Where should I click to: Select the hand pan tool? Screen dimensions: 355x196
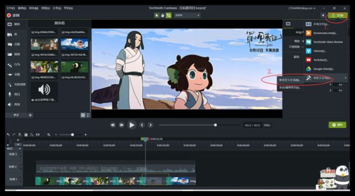pos(163,15)
